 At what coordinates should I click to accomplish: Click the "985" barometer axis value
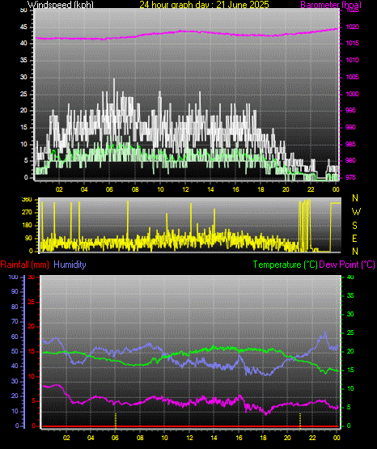click(350, 144)
